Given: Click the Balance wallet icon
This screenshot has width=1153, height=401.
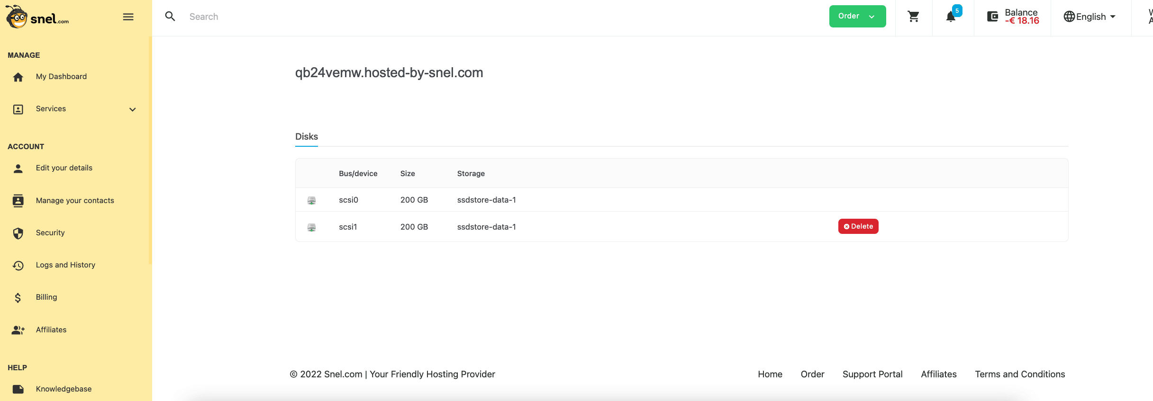Looking at the screenshot, I should (992, 17).
